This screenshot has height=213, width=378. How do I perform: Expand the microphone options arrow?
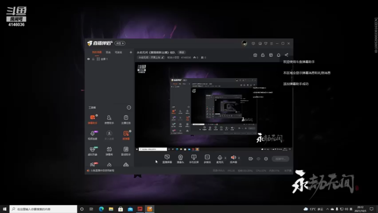click(x=225, y=158)
